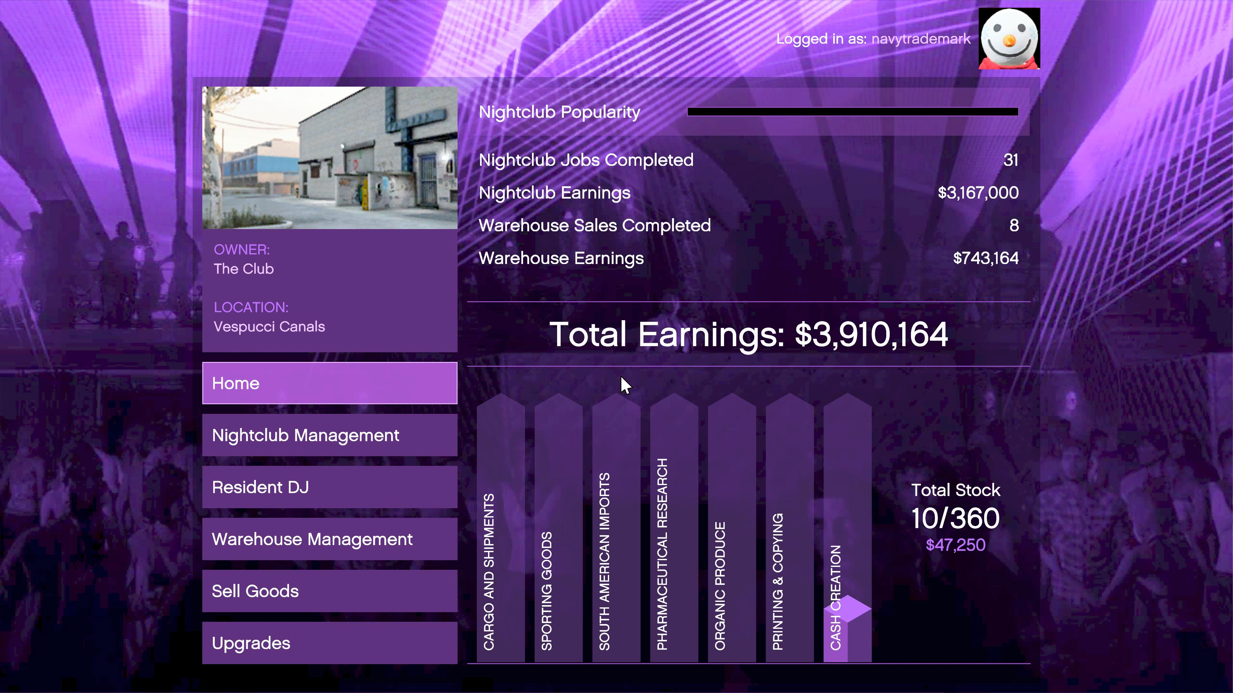Open Nightclub Management menu

point(329,435)
